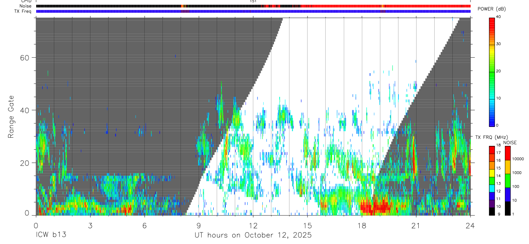Click the horizontal blue TX Freq indicator strip

[253, 11]
